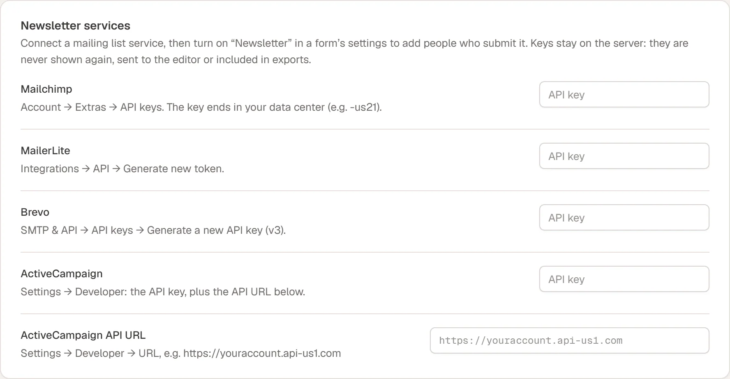Select the Brevo API key text box
Viewport: 730px width, 379px height.
tap(624, 217)
